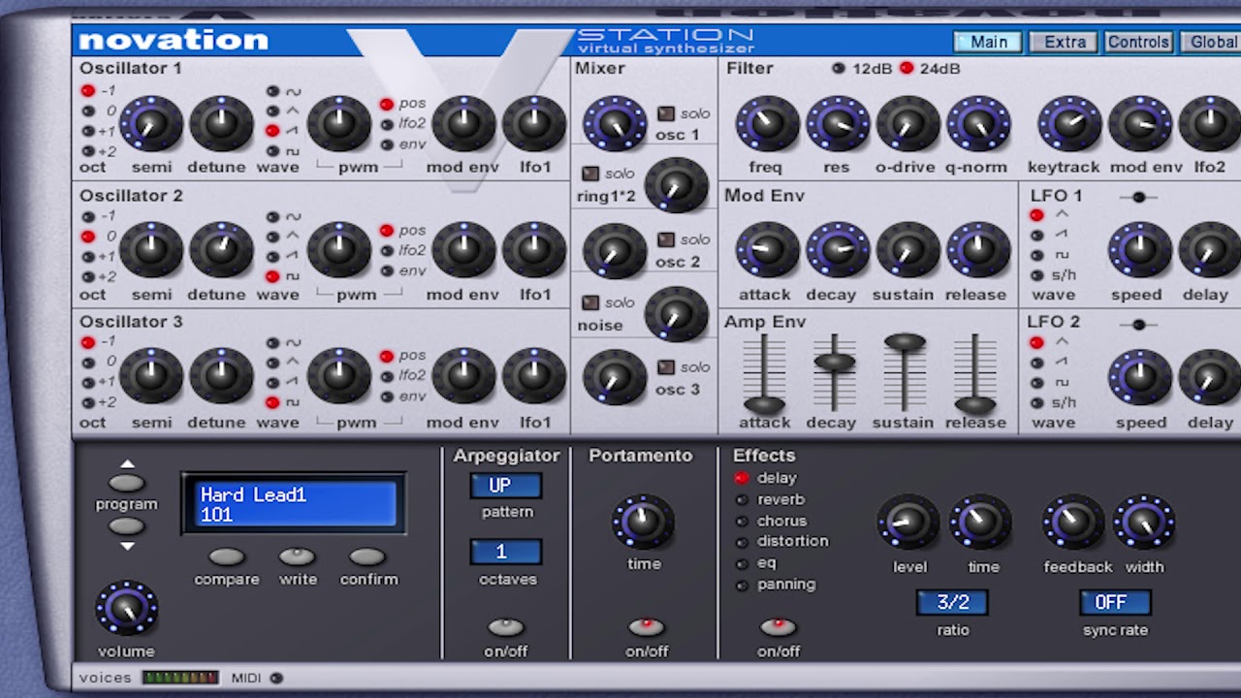Click the Amp Env attack slider
The image size is (1241, 698).
pos(764,405)
